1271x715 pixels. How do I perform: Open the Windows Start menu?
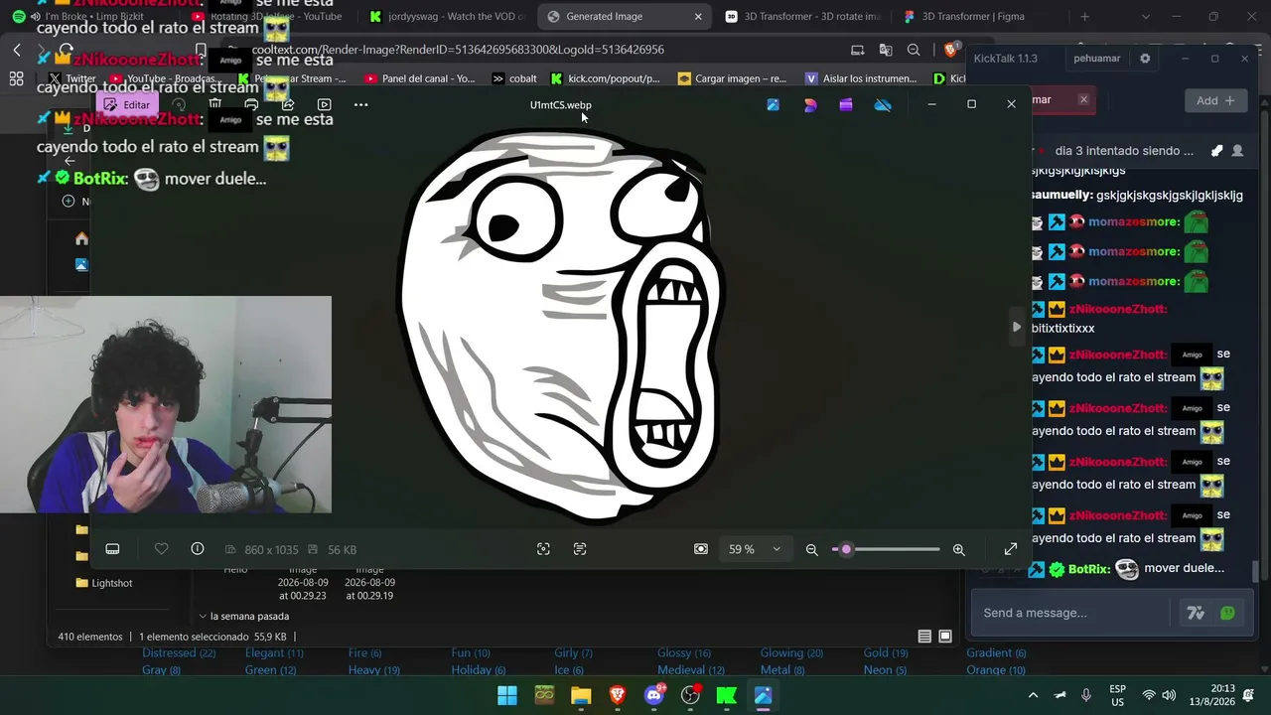coord(507,696)
